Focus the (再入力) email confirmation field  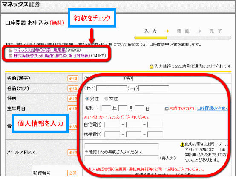click(121, 158)
